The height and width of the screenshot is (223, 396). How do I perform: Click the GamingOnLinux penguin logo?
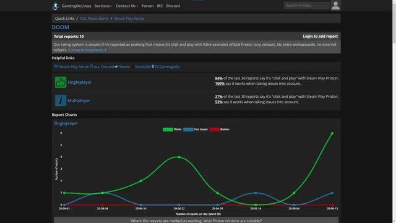click(56, 6)
